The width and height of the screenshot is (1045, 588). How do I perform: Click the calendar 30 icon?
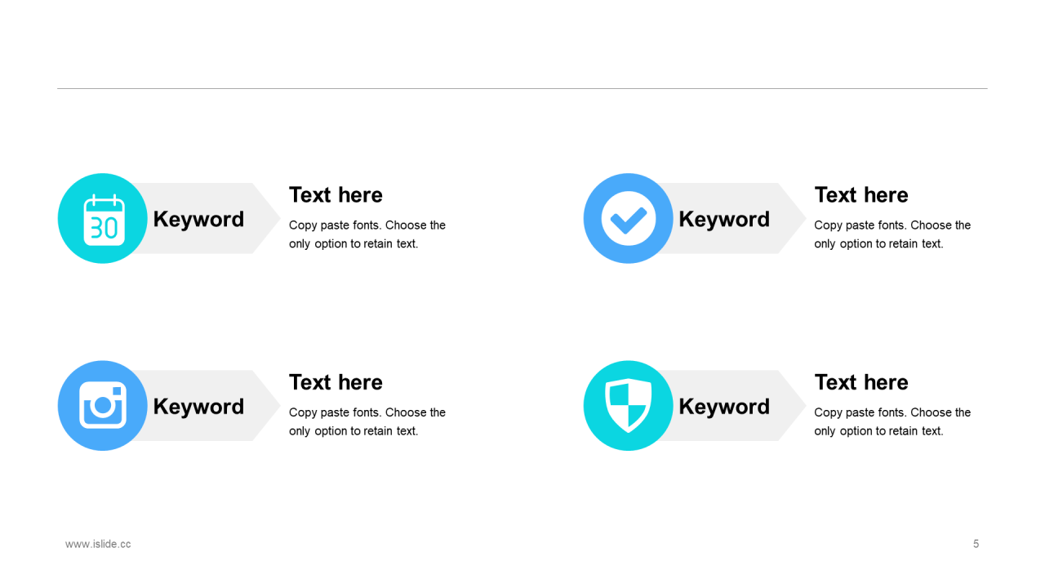click(x=104, y=220)
